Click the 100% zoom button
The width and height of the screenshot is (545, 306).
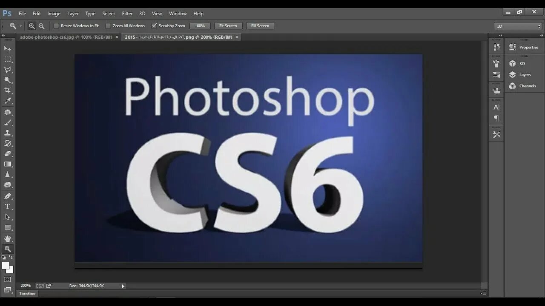[x=200, y=26]
